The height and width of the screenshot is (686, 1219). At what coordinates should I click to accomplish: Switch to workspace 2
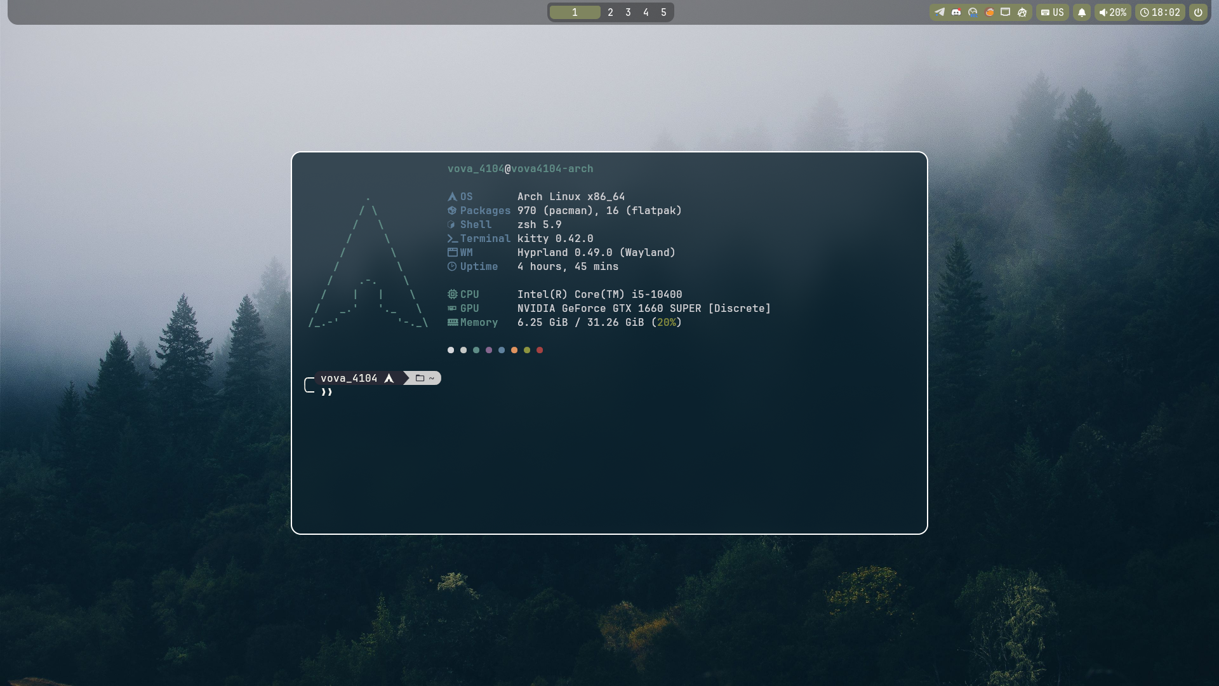point(610,12)
